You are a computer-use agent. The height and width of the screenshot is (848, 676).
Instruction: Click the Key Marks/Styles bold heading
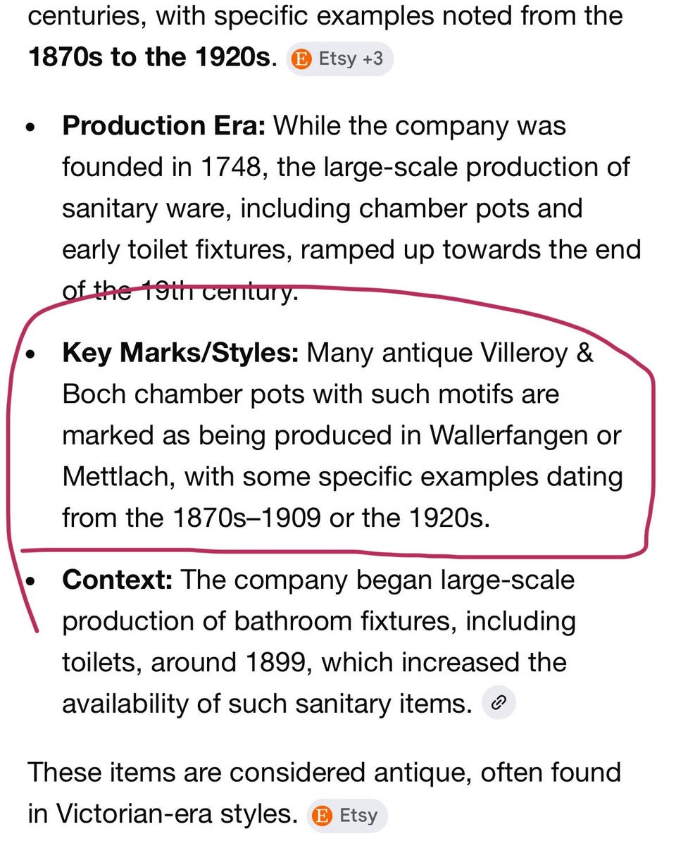[181, 353]
